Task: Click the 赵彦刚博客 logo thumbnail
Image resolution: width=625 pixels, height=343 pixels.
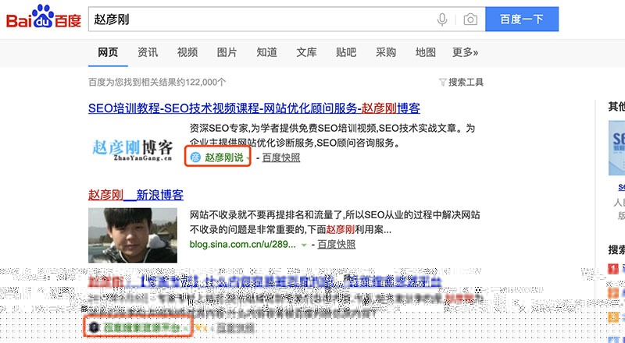Action: tap(133, 147)
